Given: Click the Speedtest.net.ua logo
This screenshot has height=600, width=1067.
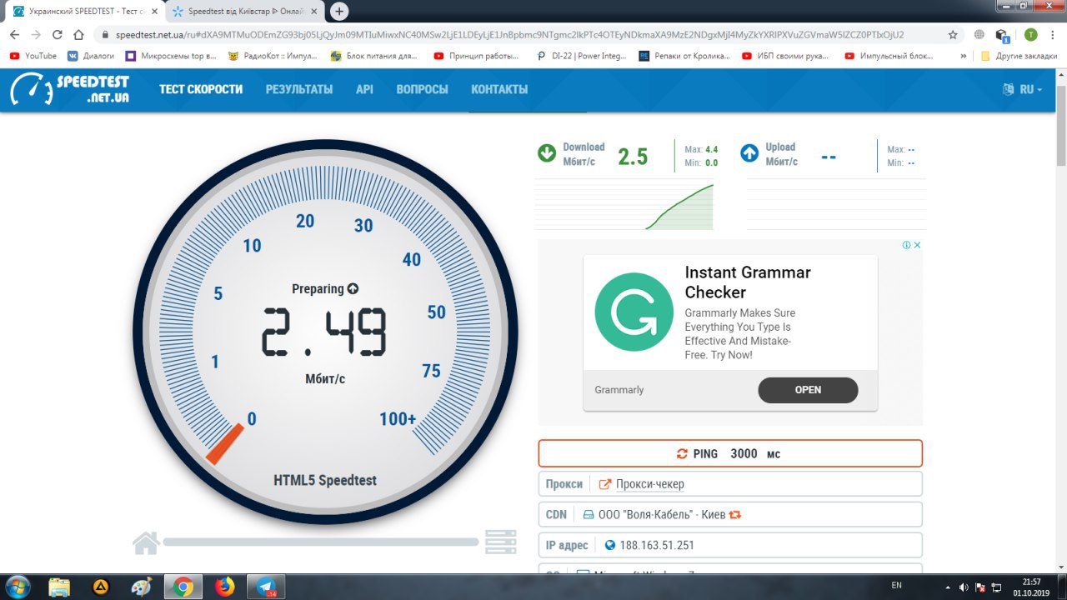Looking at the screenshot, I should tap(70, 89).
